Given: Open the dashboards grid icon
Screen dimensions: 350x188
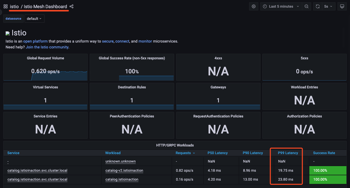Looking at the screenshot, I should pos(5,6).
